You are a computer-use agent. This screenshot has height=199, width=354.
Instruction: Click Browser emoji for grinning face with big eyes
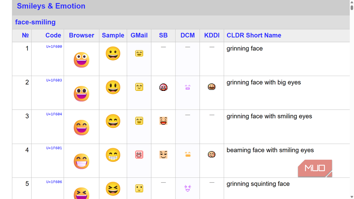pyautogui.click(x=81, y=94)
